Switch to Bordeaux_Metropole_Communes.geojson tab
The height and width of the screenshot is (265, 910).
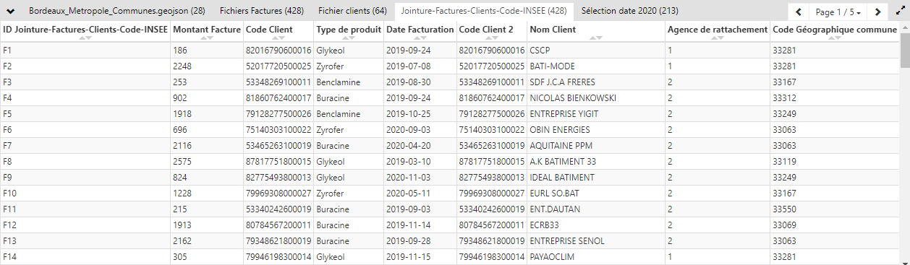116,12
